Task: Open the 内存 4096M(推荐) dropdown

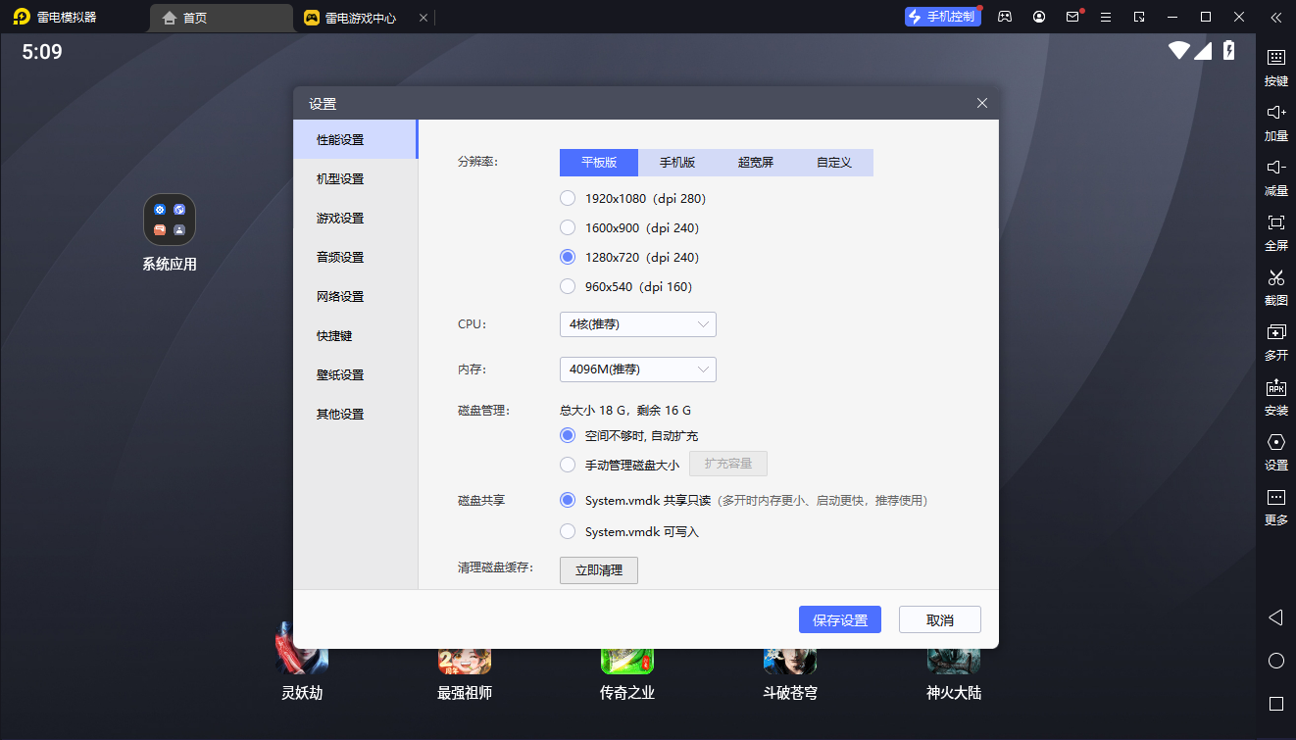Action: pyautogui.click(x=637, y=370)
